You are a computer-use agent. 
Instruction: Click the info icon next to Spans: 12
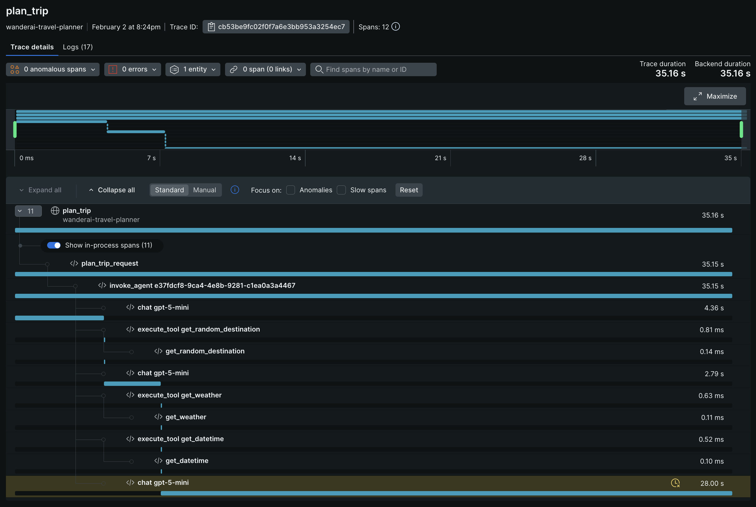click(x=395, y=27)
